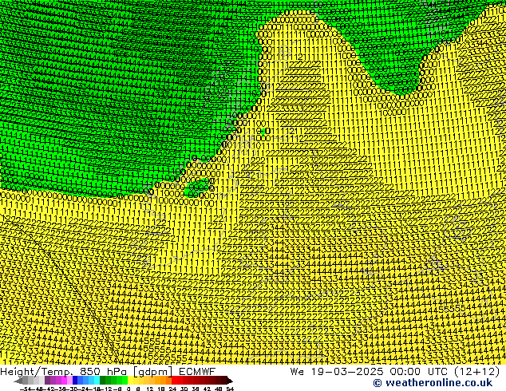Click the weatheronline.co.uk copyright link

point(433,383)
